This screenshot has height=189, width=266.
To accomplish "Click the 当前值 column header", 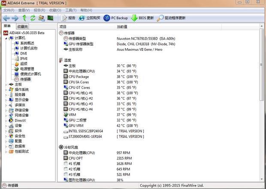I will (x=168, y=27).
